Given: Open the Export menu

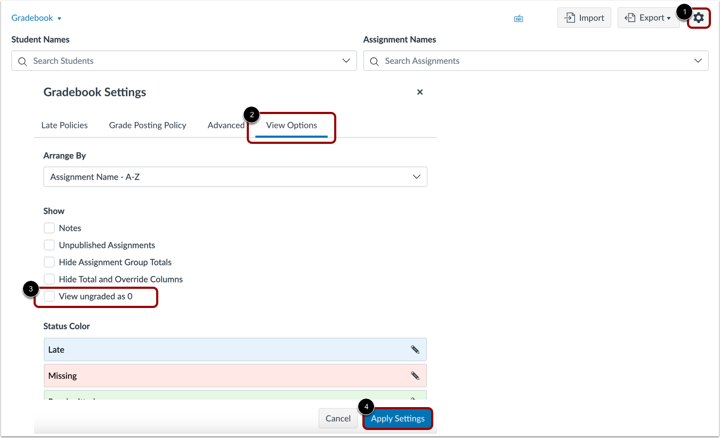Looking at the screenshot, I should (x=649, y=18).
